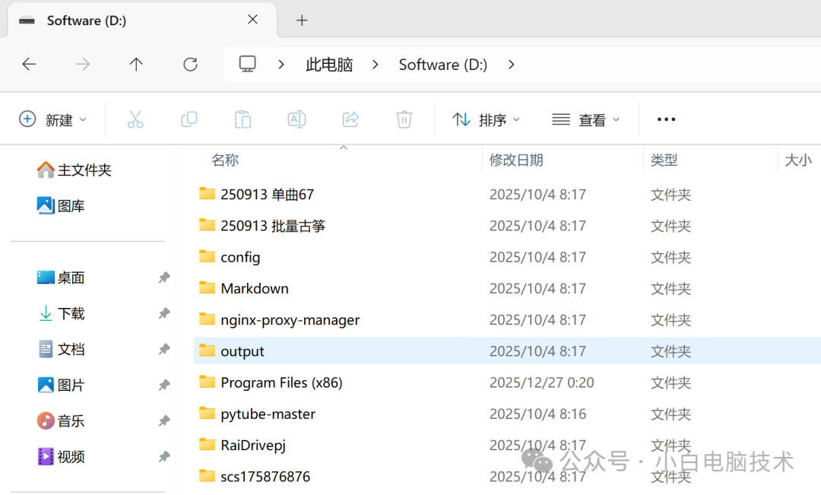The image size is (821, 495).
Task: Open 主文件夹 in the sidebar
Action: tap(84, 170)
